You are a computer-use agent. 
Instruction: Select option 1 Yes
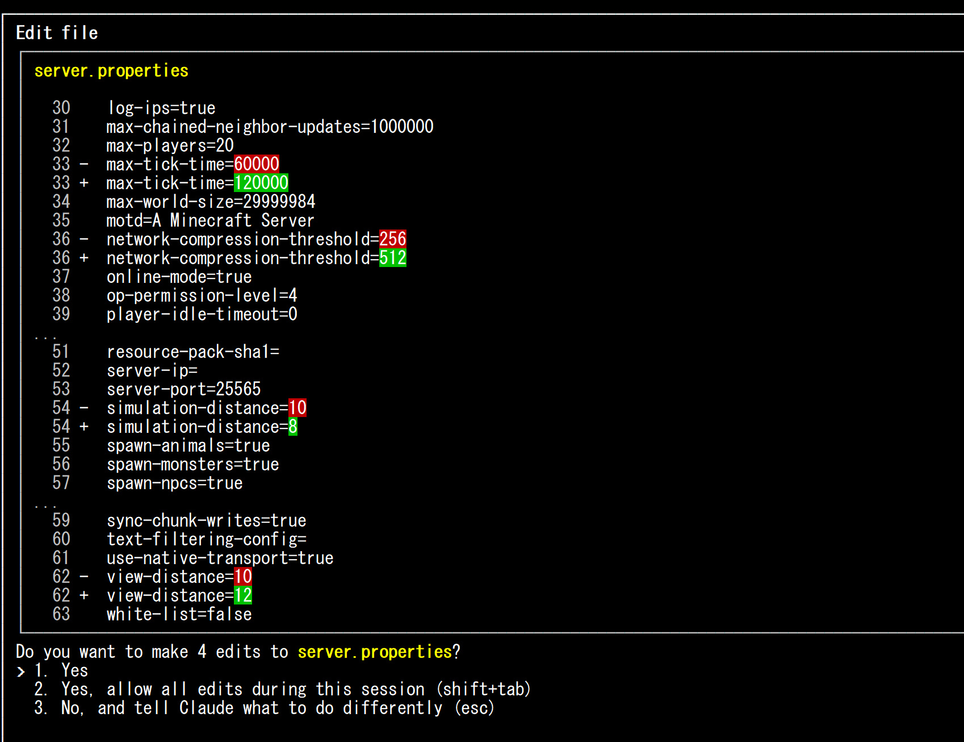tap(74, 670)
